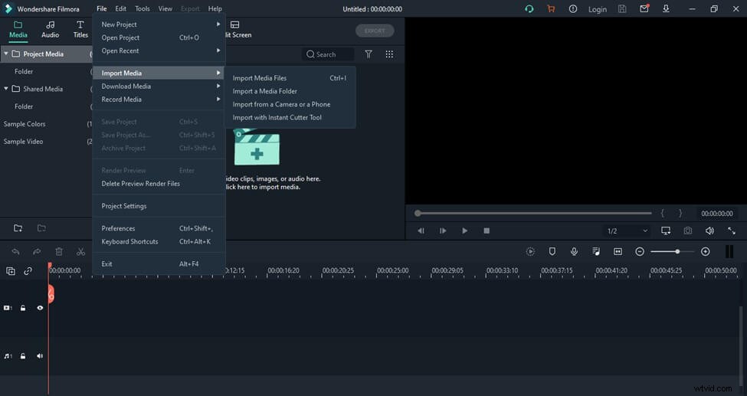Add a marker with shield icon

pyautogui.click(x=552, y=251)
